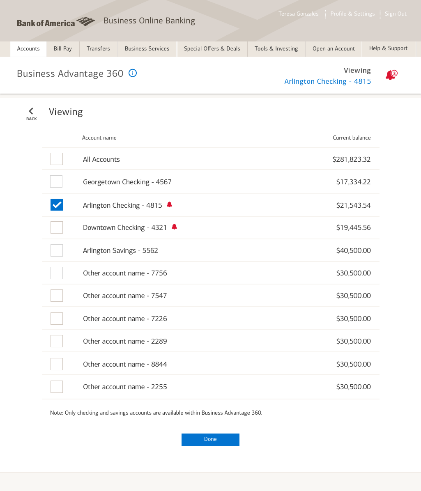Uncheck the Arlington Checking - 4815 checkbox
The image size is (421, 491).
[x=57, y=204]
